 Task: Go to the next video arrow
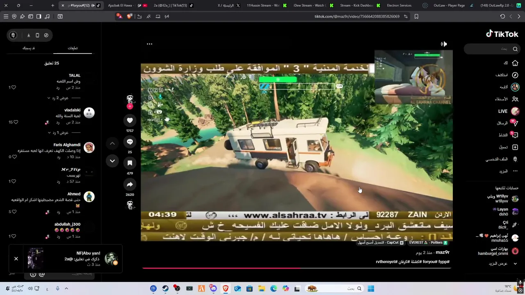[112, 161]
